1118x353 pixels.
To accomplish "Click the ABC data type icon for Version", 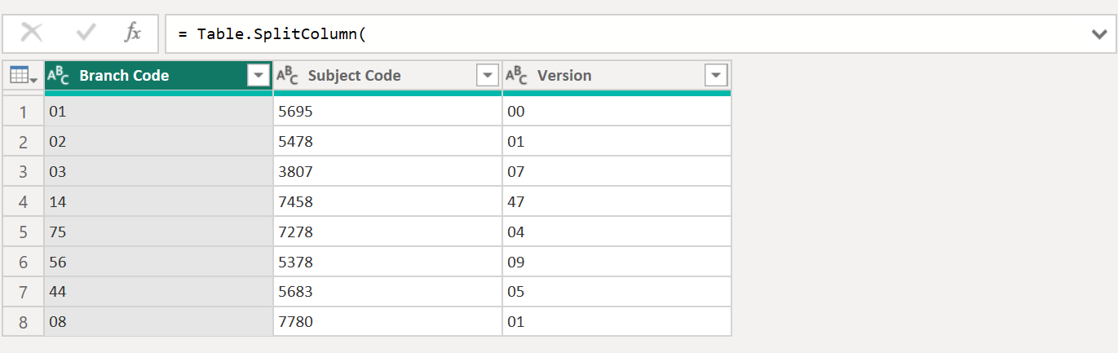I will pyautogui.click(x=516, y=76).
